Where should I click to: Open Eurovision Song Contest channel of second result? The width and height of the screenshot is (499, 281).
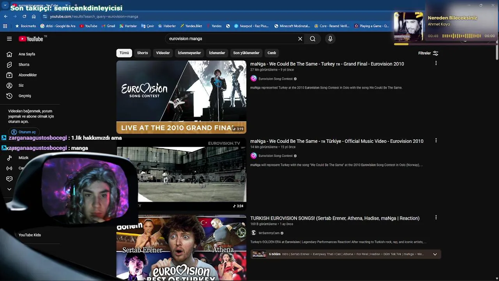[276, 156]
